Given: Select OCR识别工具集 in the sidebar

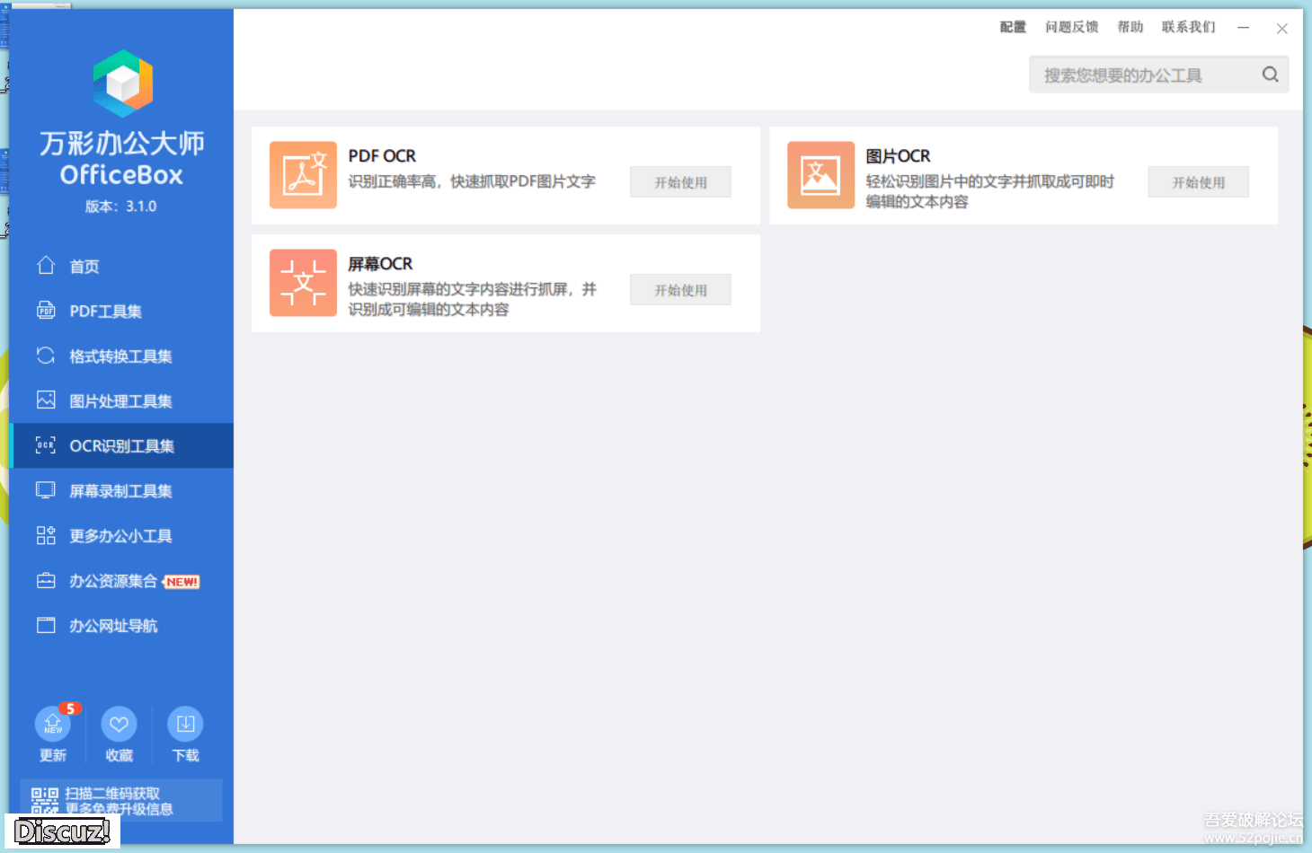Looking at the screenshot, I should (x=122, y=445).
